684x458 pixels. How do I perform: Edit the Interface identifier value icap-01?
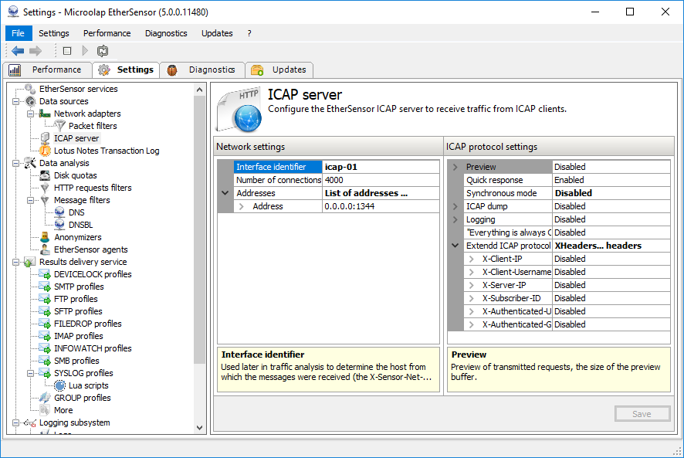[381, 167]
